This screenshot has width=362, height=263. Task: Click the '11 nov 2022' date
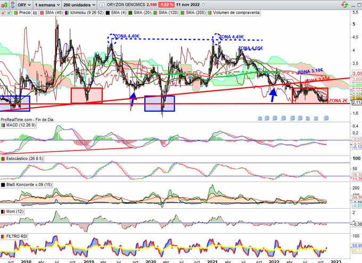pyautogui.click(x=188, y=5)
